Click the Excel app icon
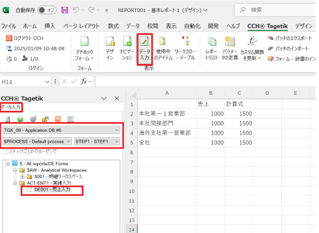The image size is (319, 233). coord(6,10)
